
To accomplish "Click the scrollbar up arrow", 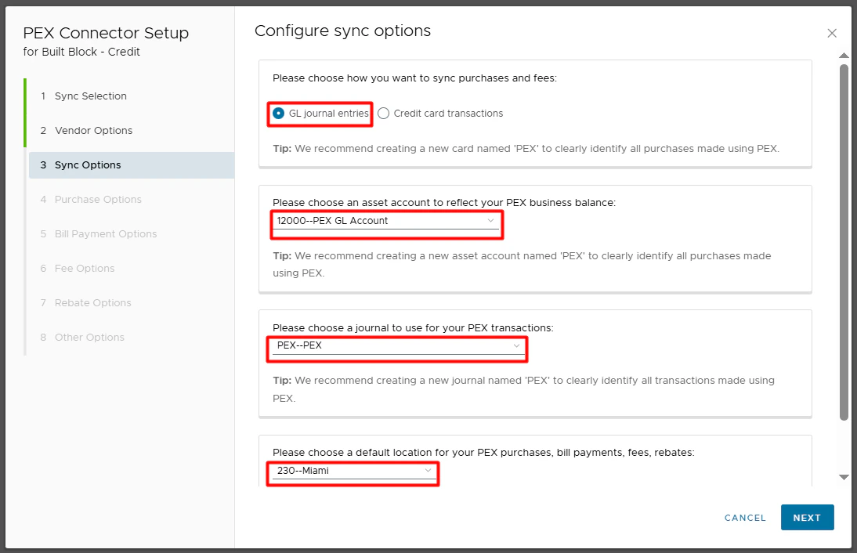I will [844, 56].
